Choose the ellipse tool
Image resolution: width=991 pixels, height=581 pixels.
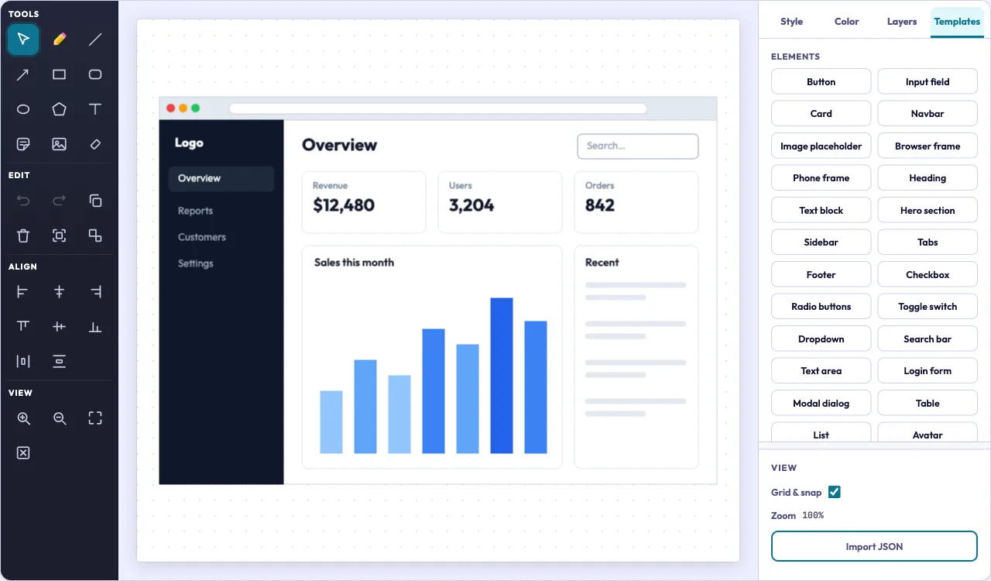point(23,109)
